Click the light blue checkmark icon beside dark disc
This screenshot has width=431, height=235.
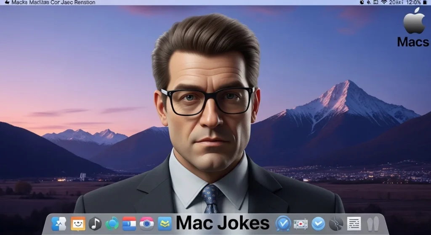click(318, 224)
